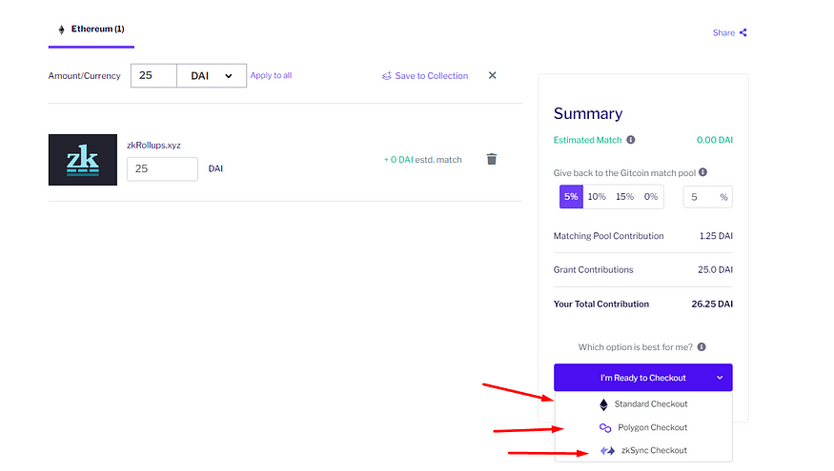Edit the zkRollups.xyz donation amount field

pyautogui.click(x=162, y=168)
